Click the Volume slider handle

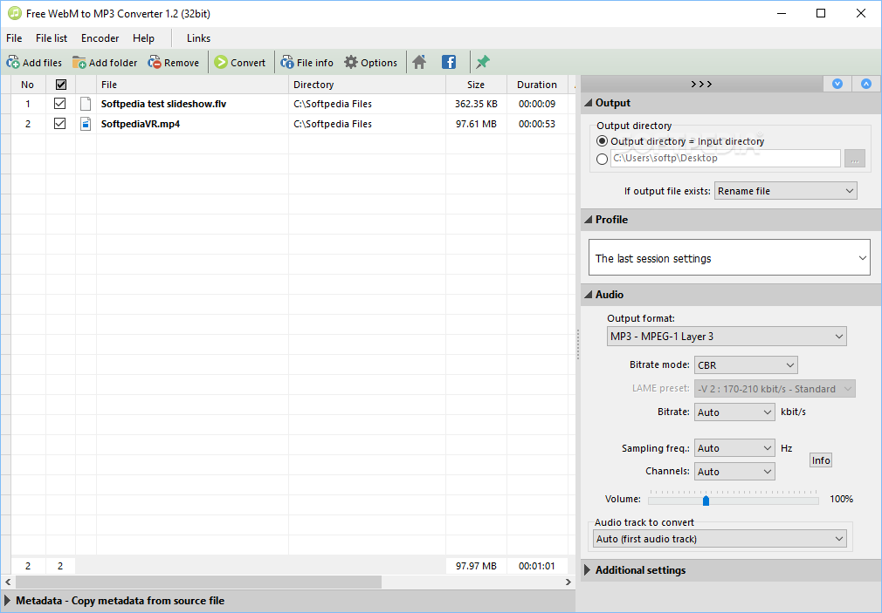point(706,500)
